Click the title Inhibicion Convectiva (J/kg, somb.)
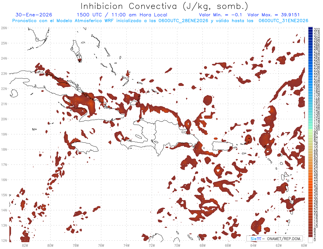 (164, 6)
